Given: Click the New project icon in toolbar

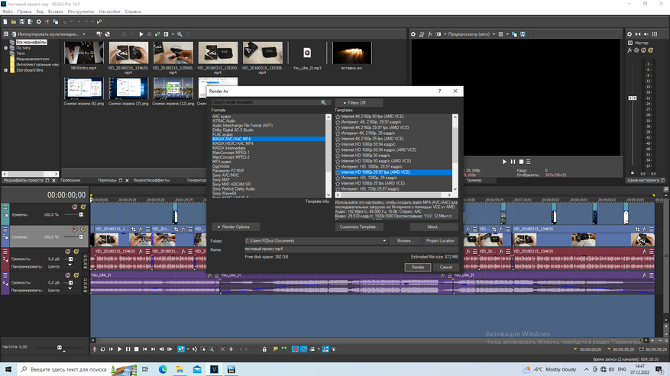Looking at the screenshot, I should coord(7,22).
